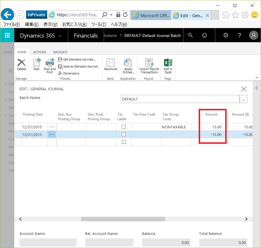Toggle Tax Liable checkbox in -15.00 row
Screen dimensions: 261x248
[x=124, y=134]
